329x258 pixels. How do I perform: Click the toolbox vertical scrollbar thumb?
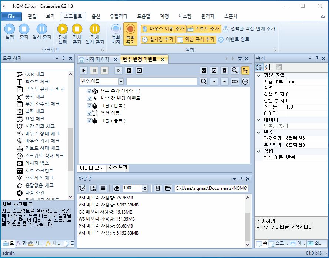[71, 149]
